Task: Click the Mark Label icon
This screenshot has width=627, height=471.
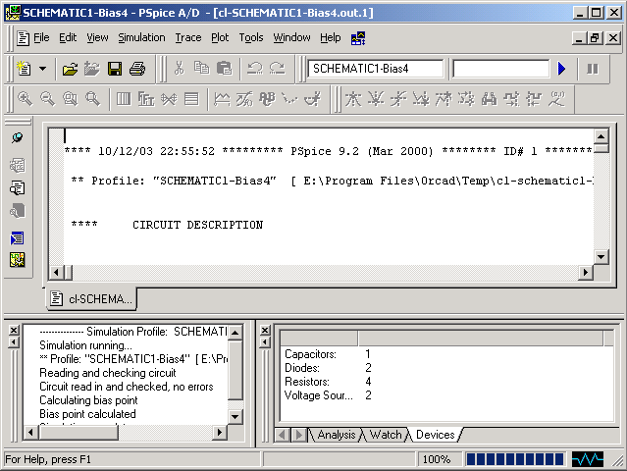Action: coord(556,99)
